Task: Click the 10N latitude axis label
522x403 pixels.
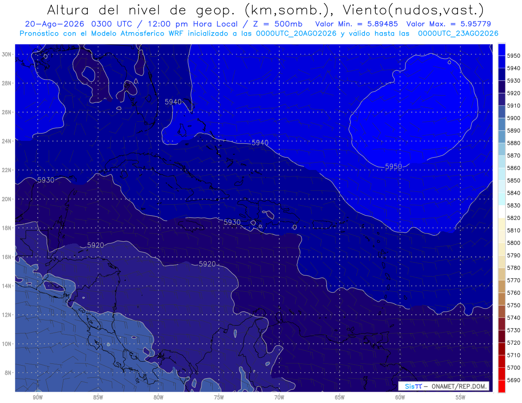Action: coord(7,343)
